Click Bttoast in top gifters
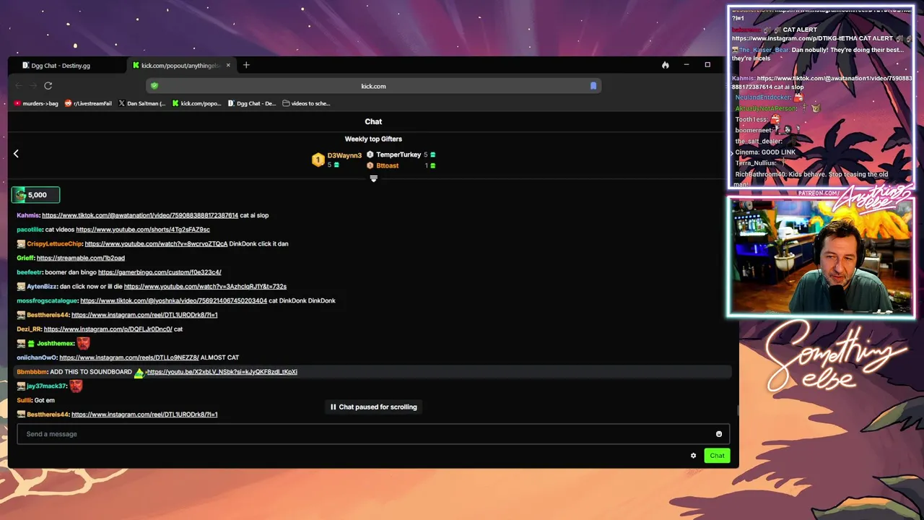924x520 pixels. (x=387, y=165)
